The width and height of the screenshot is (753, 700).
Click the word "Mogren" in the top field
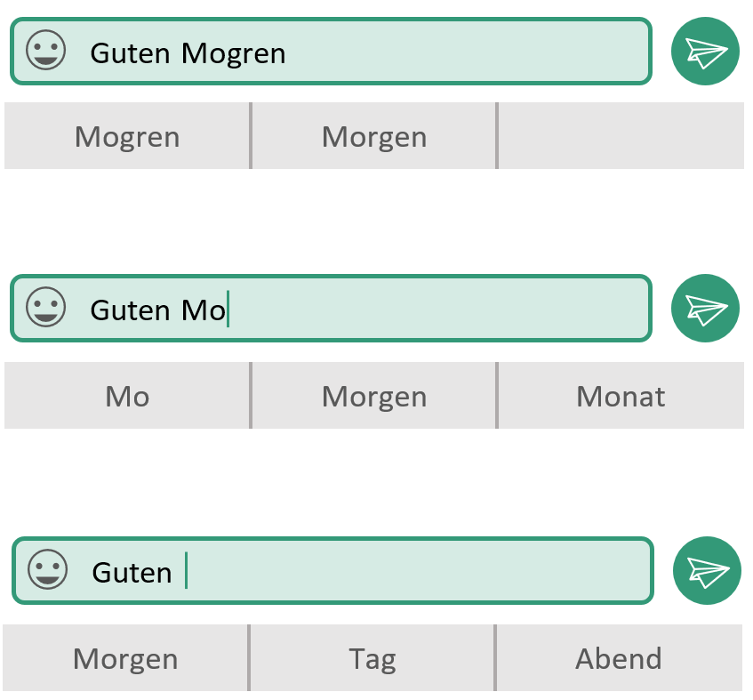tap(234, 53)
